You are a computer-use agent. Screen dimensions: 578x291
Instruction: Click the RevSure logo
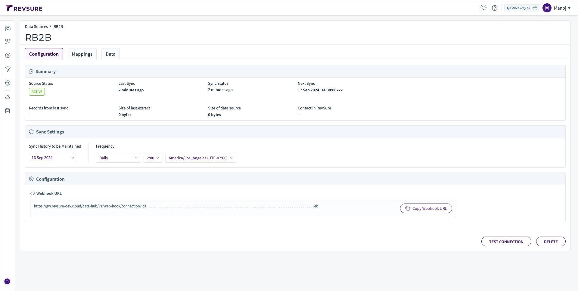pyautogui.click(x=24, y=8)
